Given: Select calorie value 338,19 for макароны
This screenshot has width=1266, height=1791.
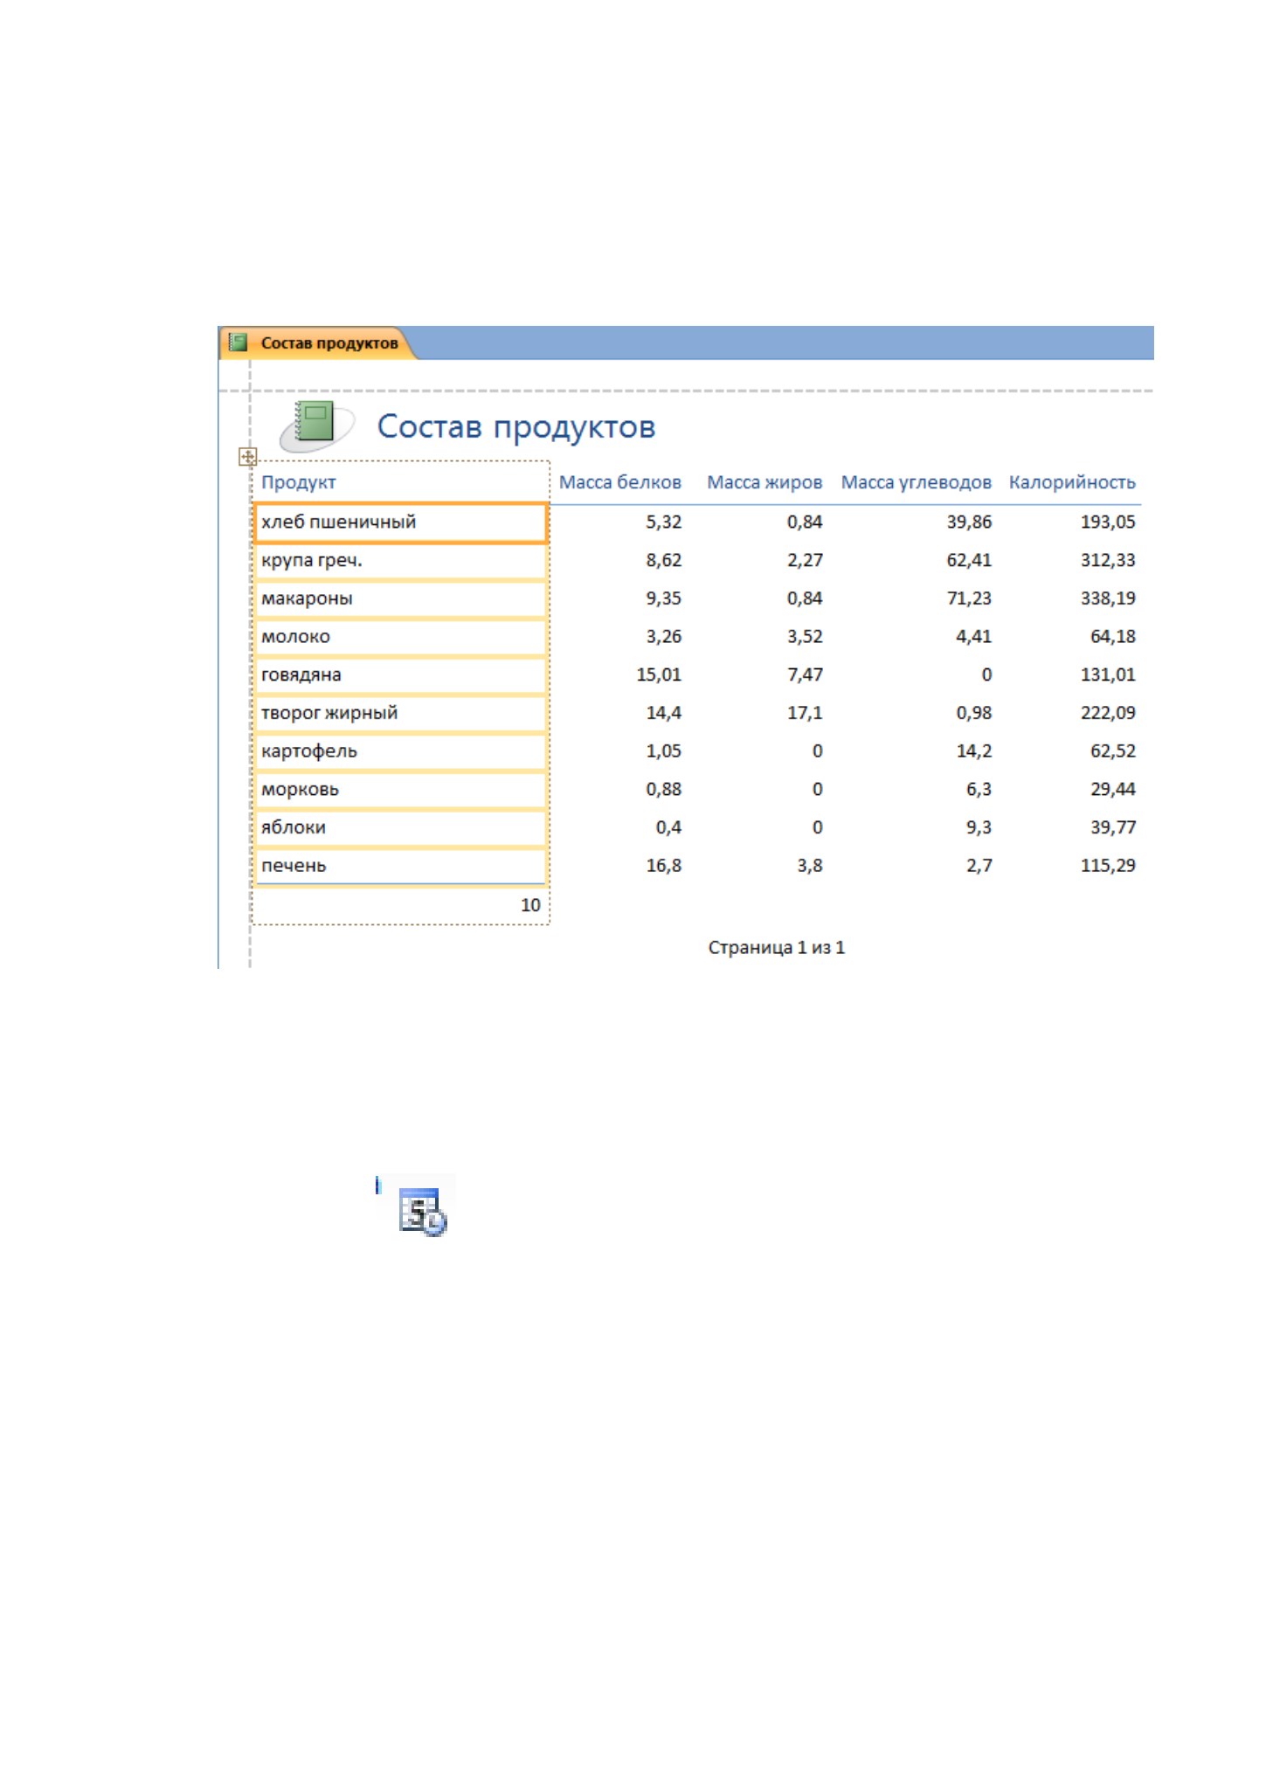Looking at the screenshot, I should (x=1108, y=599).
